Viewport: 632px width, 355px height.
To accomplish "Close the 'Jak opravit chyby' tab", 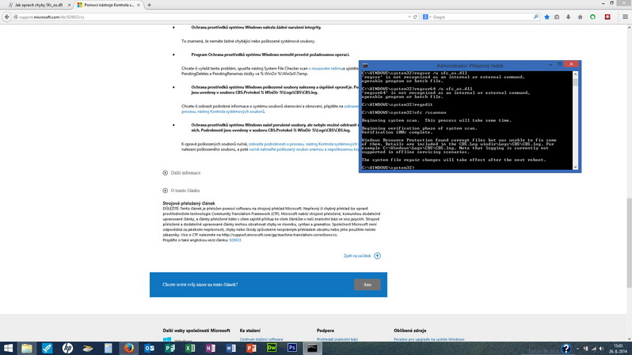I will click(x=69, y=5).
